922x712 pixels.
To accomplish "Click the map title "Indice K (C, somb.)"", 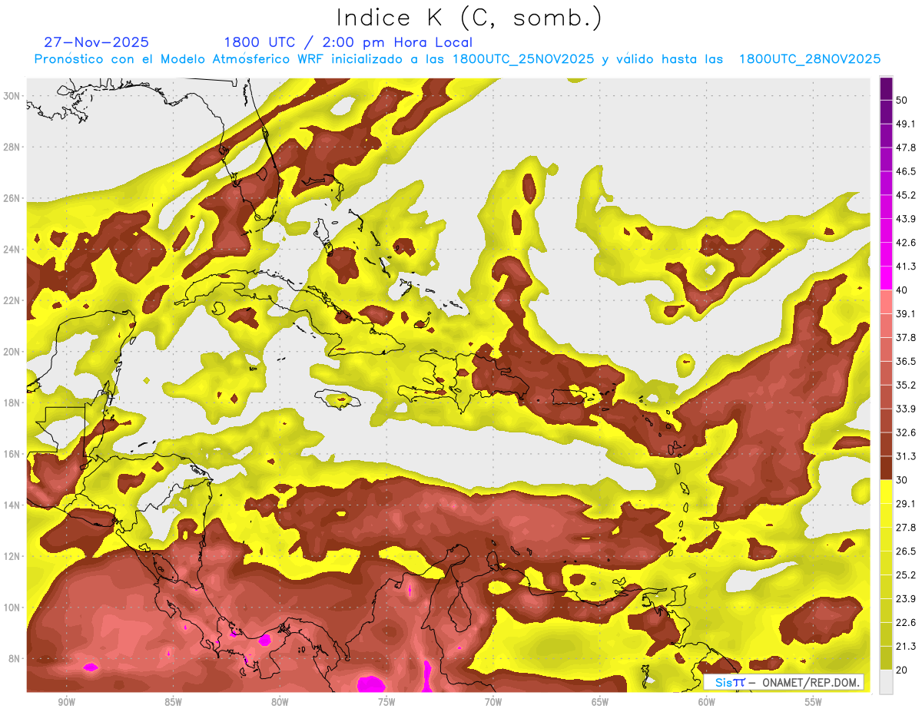I will coord(469,18).
